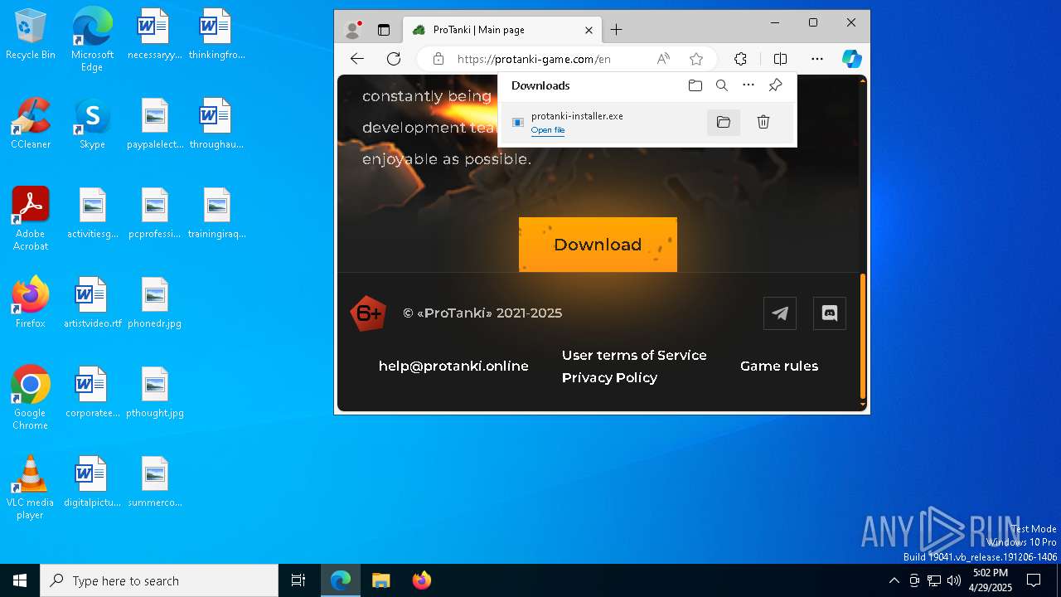
Task: Open the volume speaker tray icon
Action: 953,580
